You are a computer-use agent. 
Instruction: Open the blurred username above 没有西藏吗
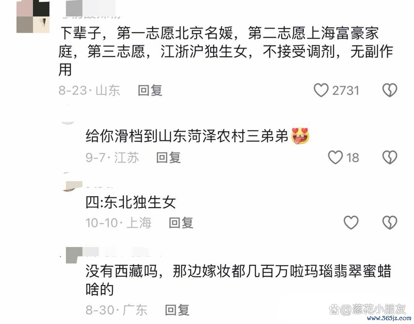pos(113,253)
